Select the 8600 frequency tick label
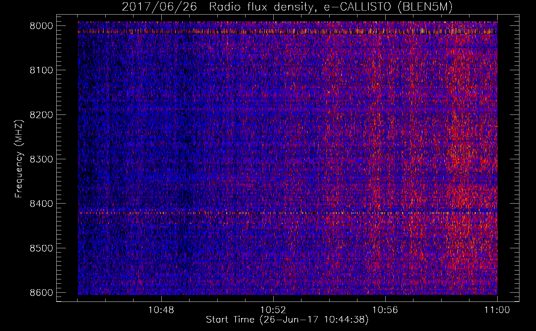The image size is (536, 331). pyautogui.click(x=41, y=293)
